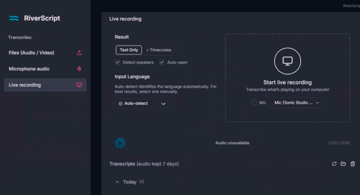Open the Auto-detect language dropdown

point(141,103)
